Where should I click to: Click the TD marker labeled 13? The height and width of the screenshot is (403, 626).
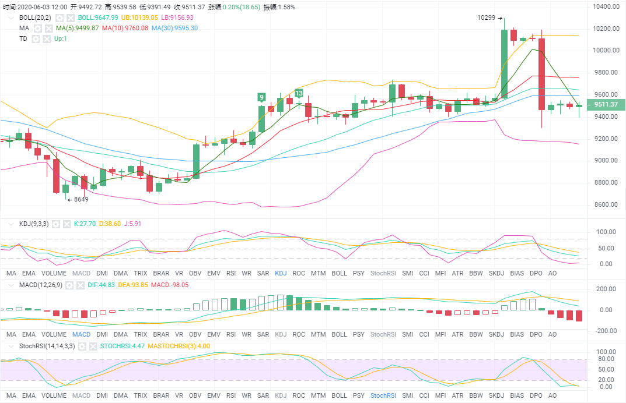(299, 93)
